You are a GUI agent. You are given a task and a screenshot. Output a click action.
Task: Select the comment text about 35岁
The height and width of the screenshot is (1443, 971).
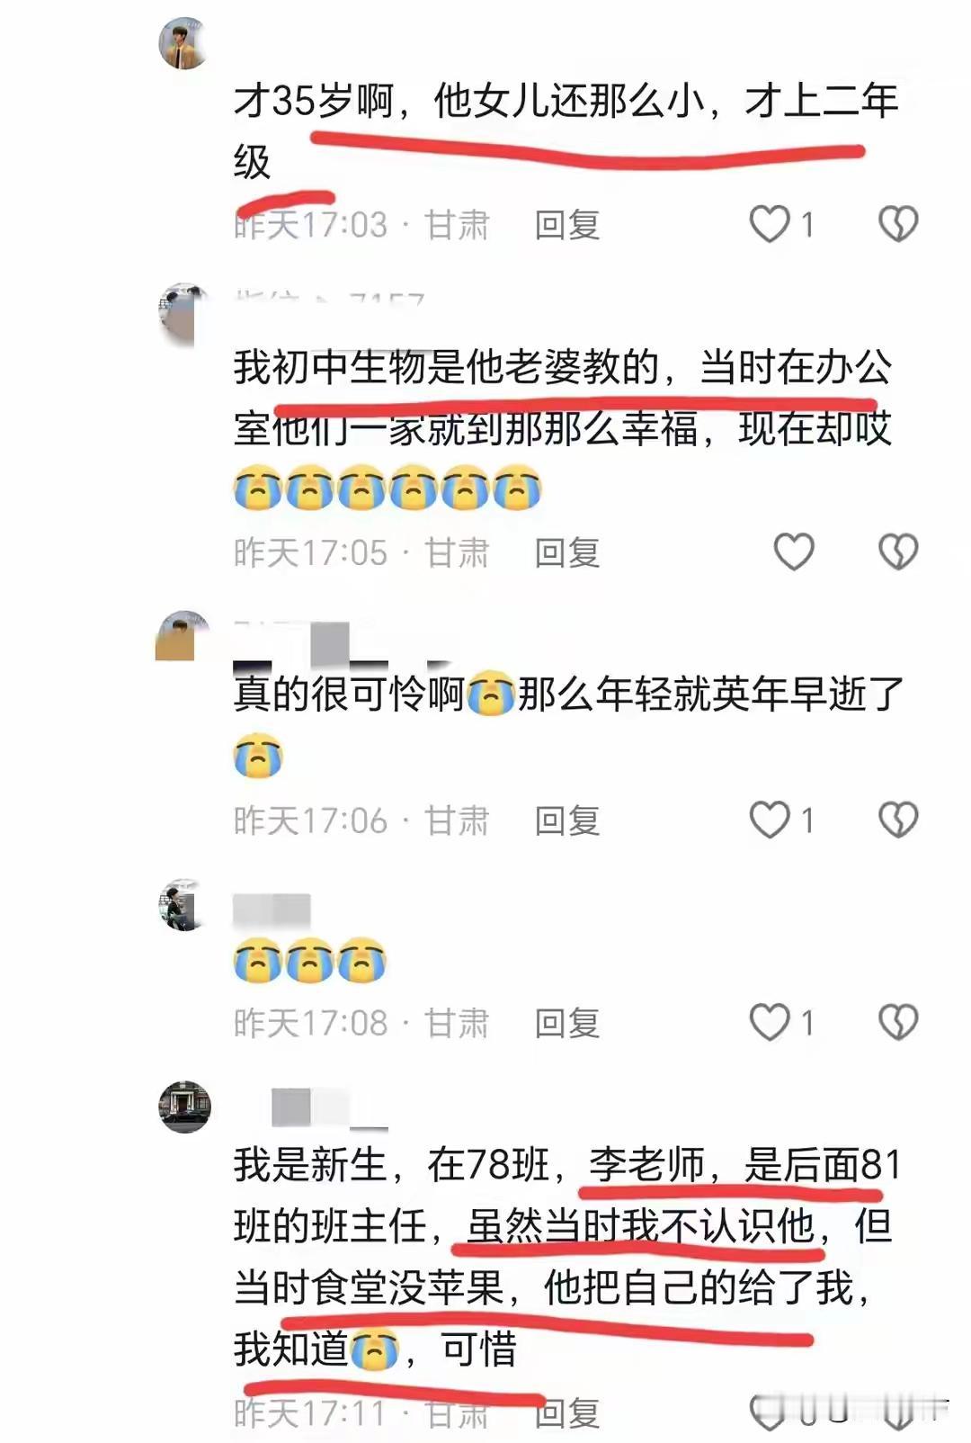click(566, 130)
